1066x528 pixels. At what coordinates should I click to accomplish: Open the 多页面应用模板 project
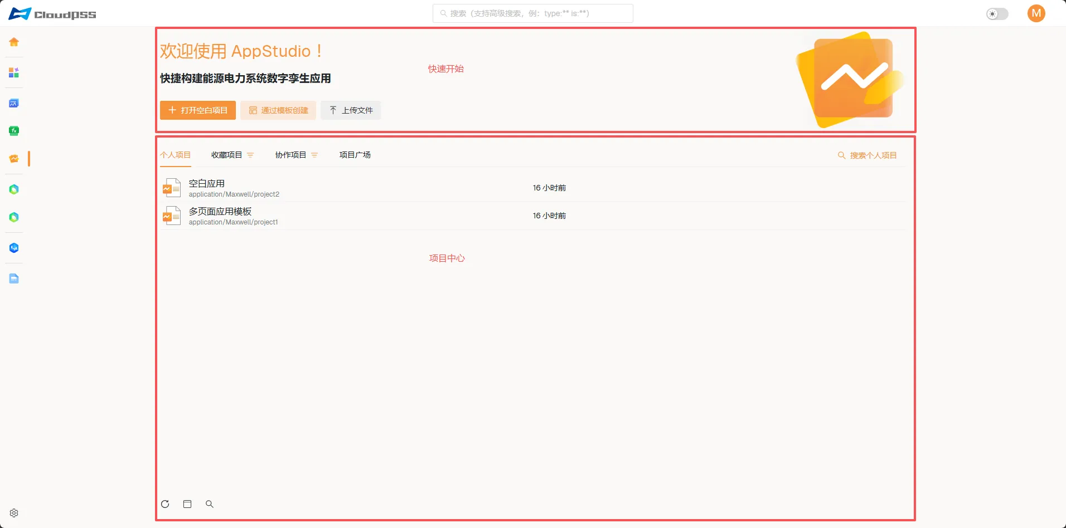[x=220, y=211]
